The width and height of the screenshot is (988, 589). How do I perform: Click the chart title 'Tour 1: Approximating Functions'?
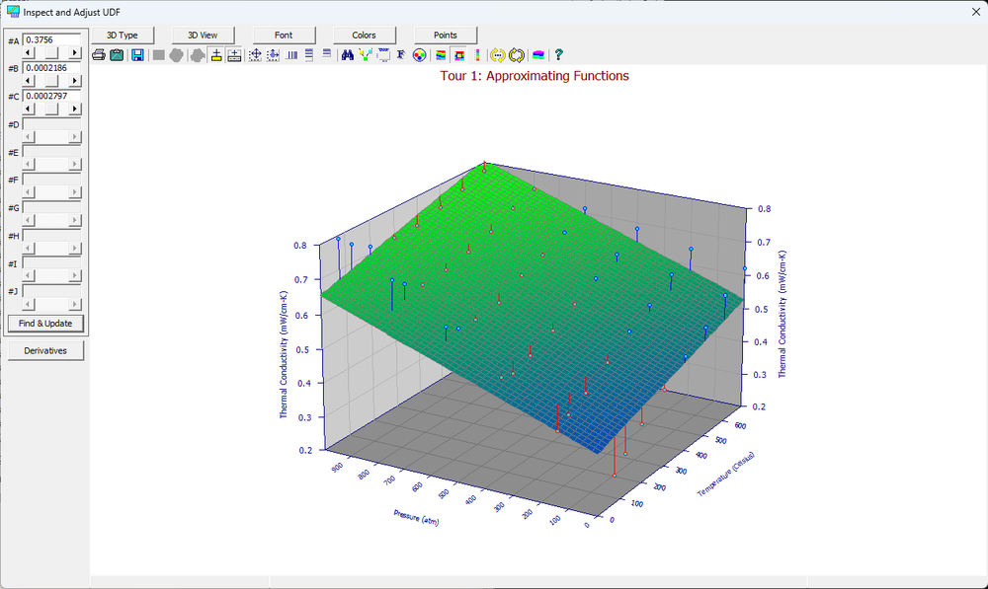[x=535, y=76]
